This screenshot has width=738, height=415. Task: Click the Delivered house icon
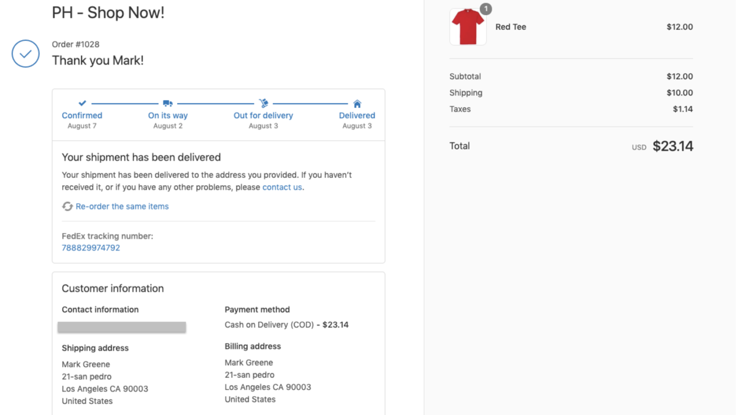coord(357,103)
